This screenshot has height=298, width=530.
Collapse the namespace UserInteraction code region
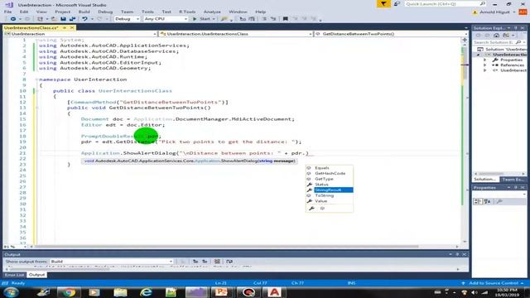click(36, 79)
